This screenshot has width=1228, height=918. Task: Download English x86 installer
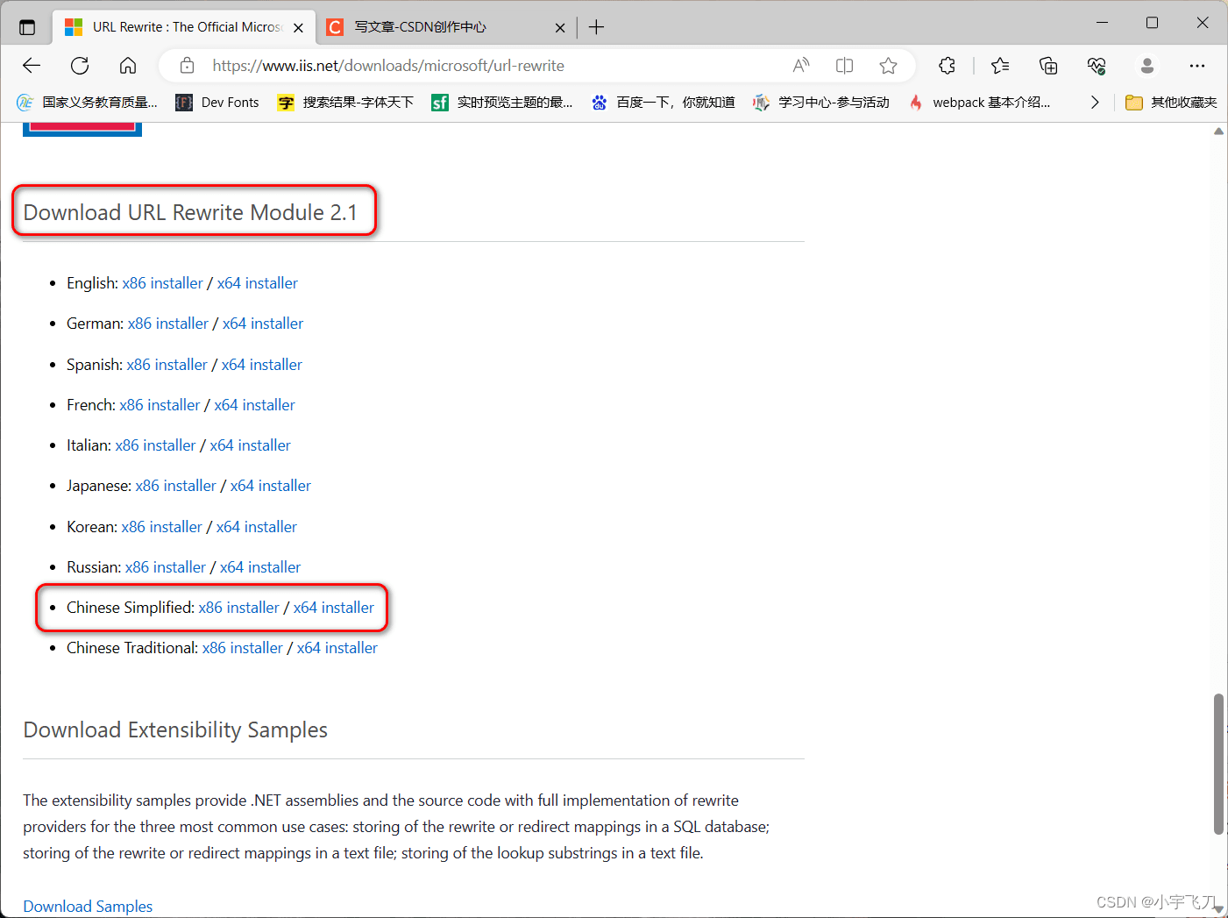(x=163, y=283)
